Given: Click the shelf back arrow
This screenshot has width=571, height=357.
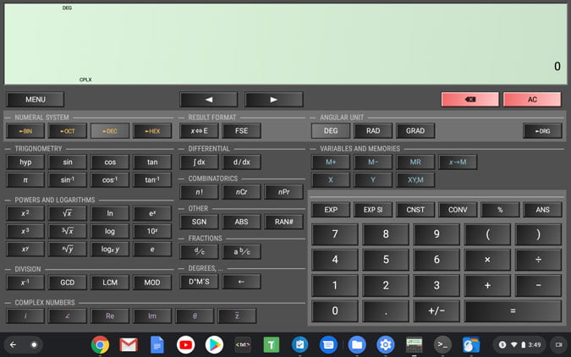Looking at the screenshot, I should pos(13,344).
